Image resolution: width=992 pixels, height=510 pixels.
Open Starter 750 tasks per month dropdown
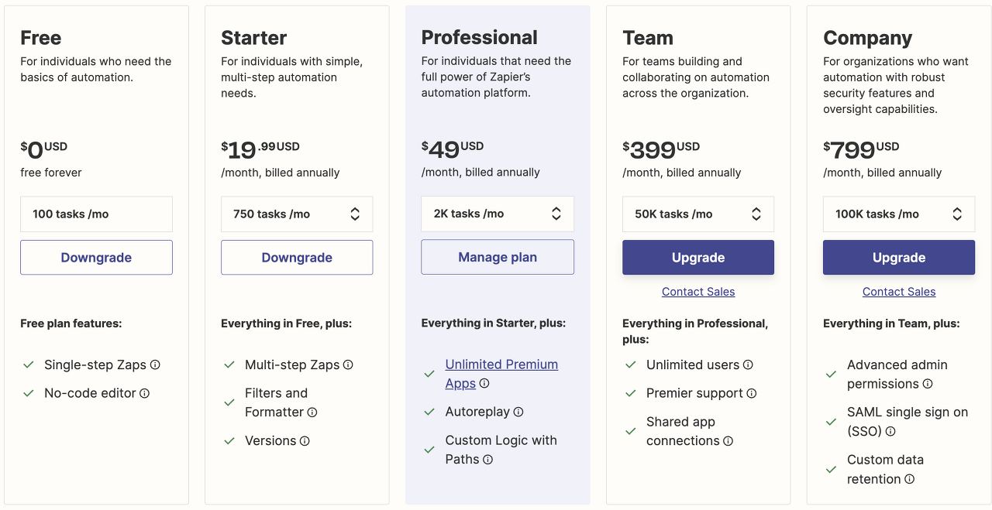[297, 214]
